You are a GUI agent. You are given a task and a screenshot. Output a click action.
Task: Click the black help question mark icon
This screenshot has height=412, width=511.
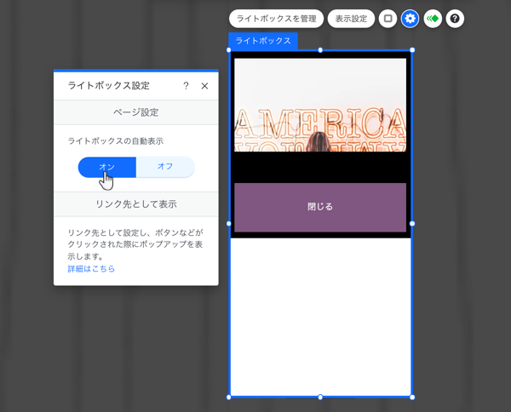456,18
